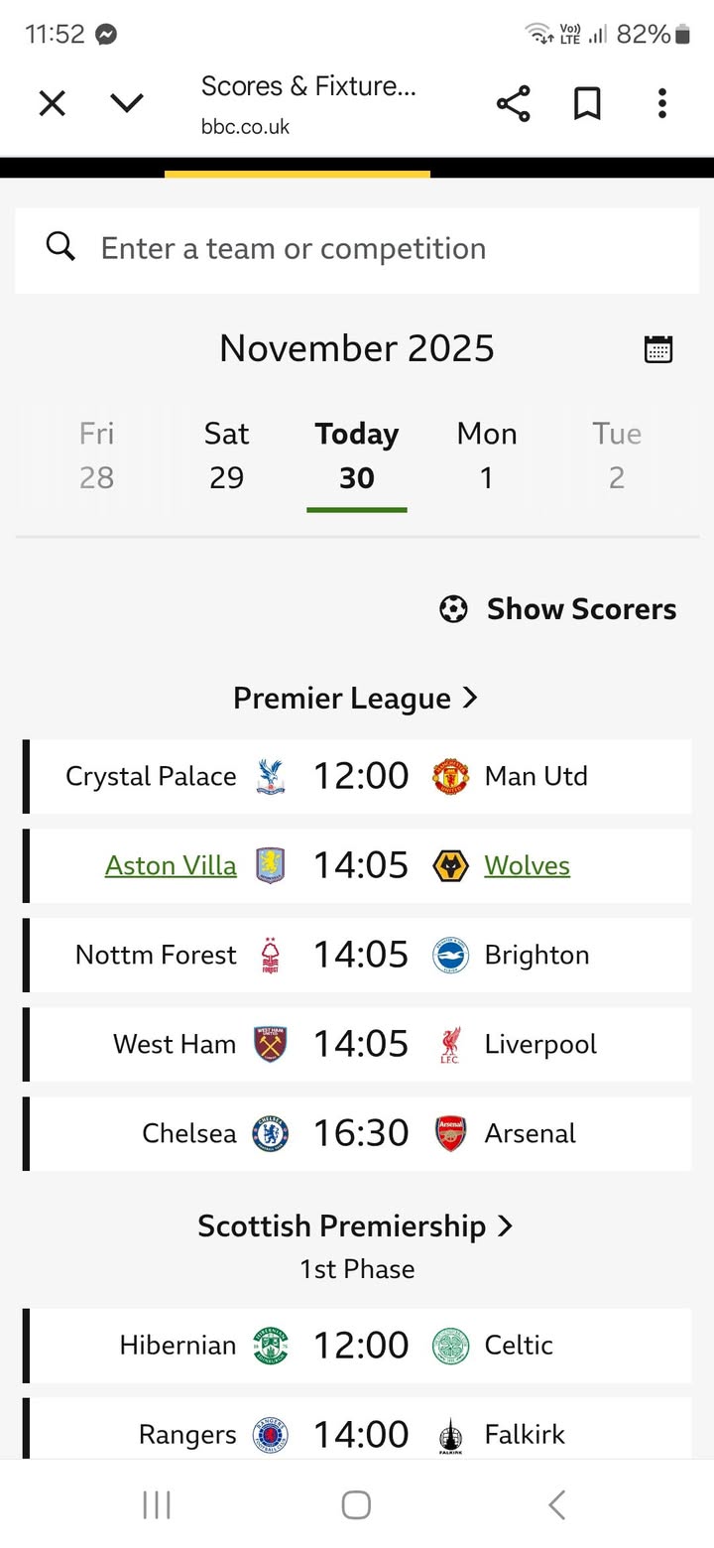This screenshot has width=714, height=1548.
Task: Bookmark this BBC scores page
Action: [x=587, y=103]
